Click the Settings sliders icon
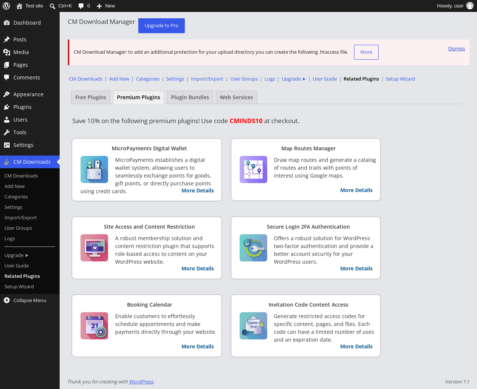The image size is (477, 389). pos(7,145)
